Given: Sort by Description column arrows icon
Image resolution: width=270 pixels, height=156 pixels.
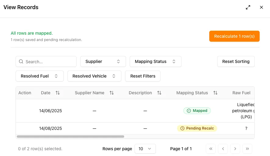Looking at the screenshot, I should tap(159, 93).
